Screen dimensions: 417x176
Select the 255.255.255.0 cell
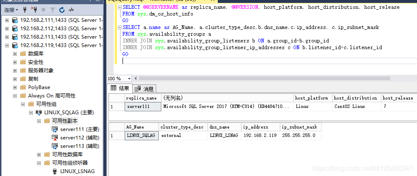pos(300,135)
